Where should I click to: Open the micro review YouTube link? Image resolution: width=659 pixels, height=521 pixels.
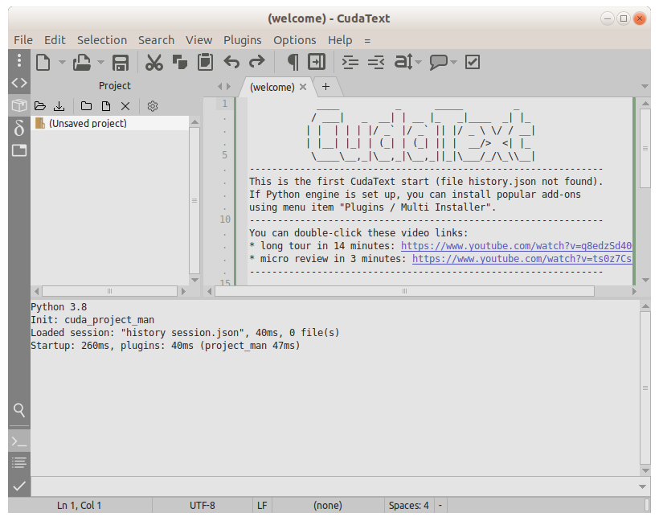pyautogui.click(x=522, y=259)
